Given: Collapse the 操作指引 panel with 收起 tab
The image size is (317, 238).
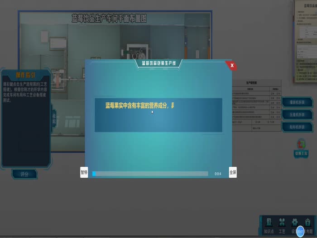Looking at the screenshot, I should [54, 119].
